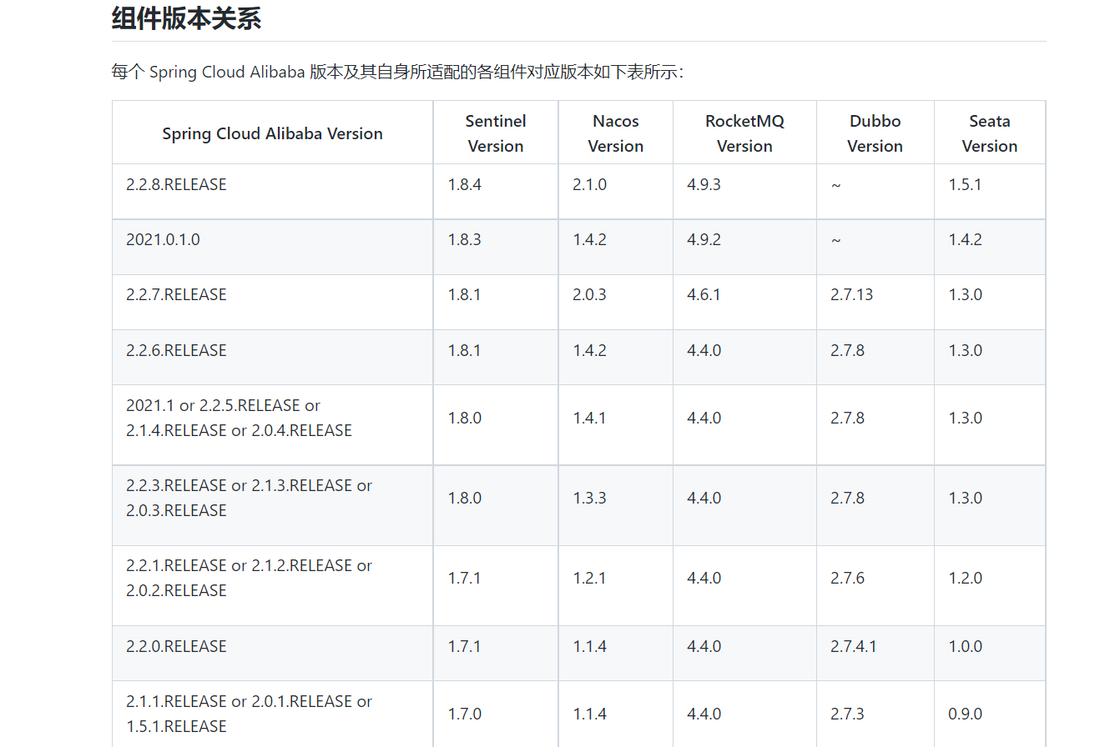Click Sentinel "1.7.1" in the 2.2.1.RELEASE row
Image resolution: width=1110 pixels, height=747 pixels.
pyautogui.click(x=464, y=578)
